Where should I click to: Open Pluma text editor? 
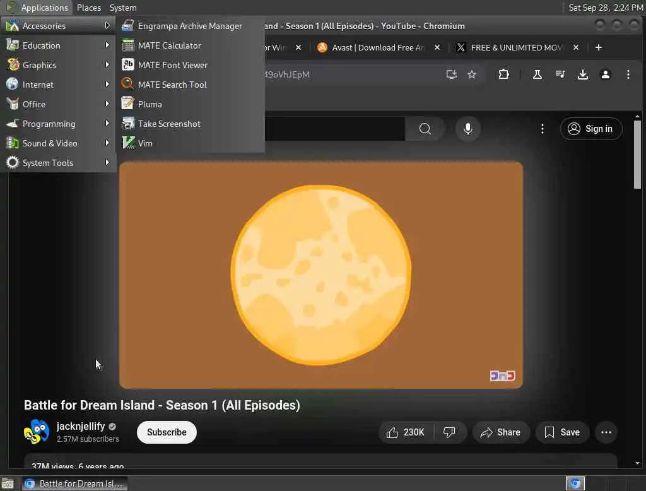190,104
